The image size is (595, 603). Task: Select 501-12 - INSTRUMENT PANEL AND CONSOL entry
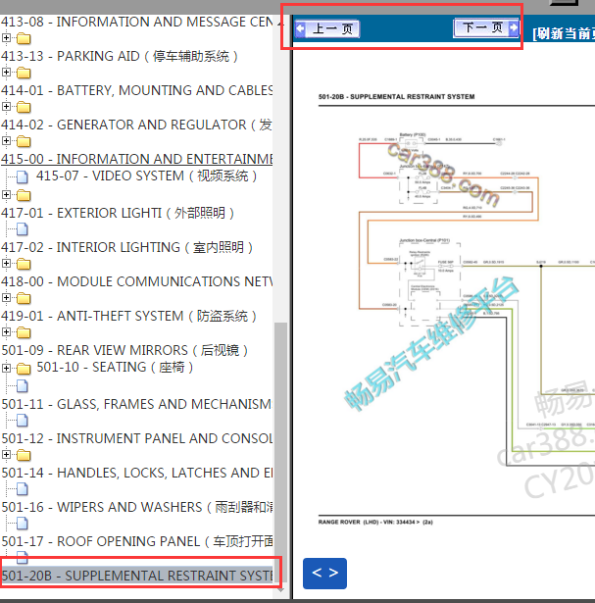coord(137,438)
